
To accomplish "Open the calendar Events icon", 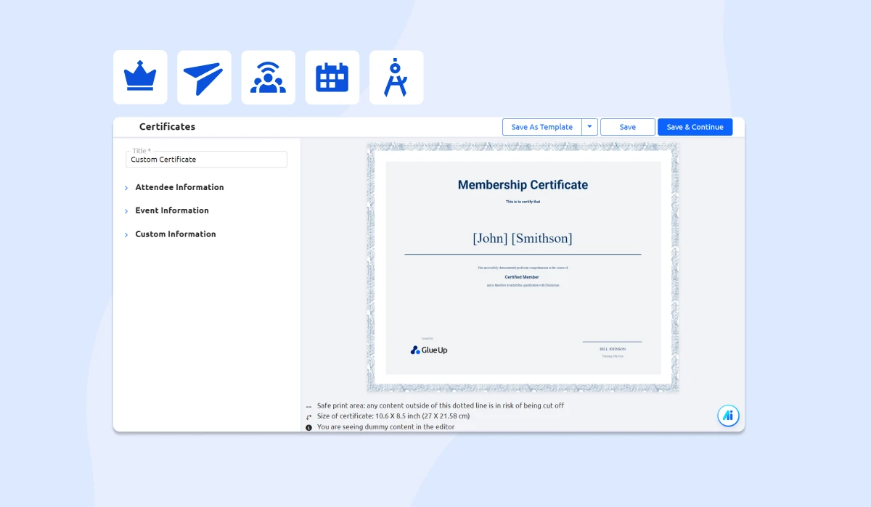I will pyautogui.click(x=332, y=75).
